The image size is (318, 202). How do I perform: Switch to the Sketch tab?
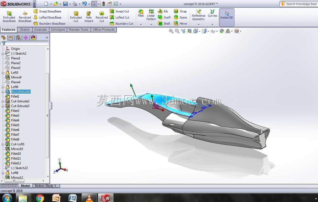25,30
